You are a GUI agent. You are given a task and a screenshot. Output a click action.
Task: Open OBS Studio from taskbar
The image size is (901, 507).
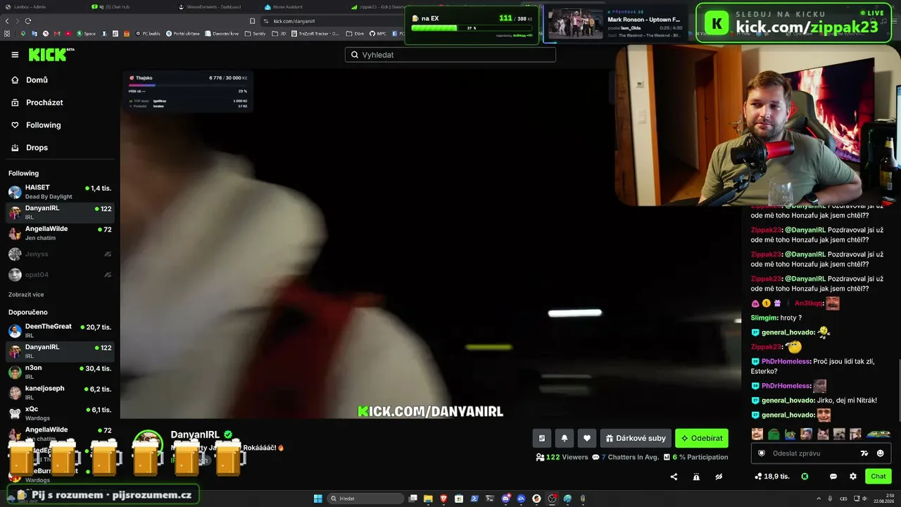tap(552, 499)
